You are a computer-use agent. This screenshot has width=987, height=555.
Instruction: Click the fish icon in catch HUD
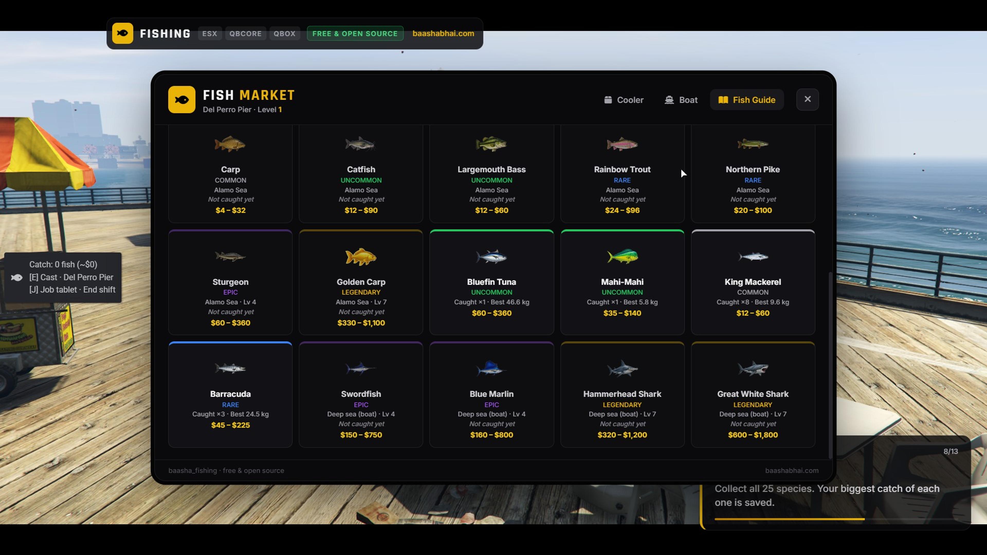[x=17, y=277]
